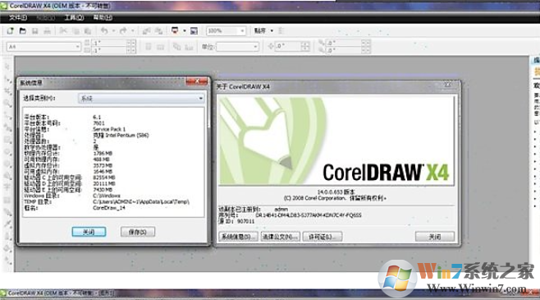Click the Portrait orientation icon
Viewport: 540px width, 300px height.
tap(149, 47)
